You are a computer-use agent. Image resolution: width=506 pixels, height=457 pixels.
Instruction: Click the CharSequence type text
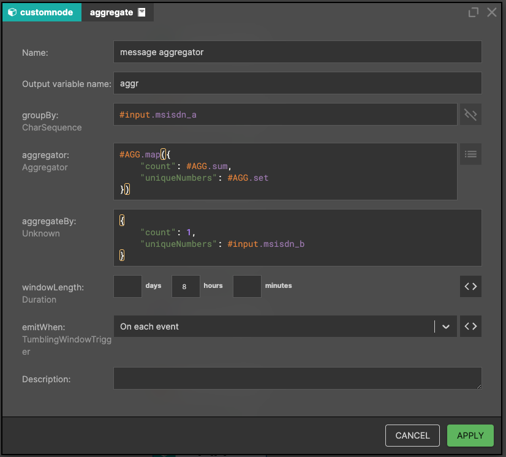52,127
